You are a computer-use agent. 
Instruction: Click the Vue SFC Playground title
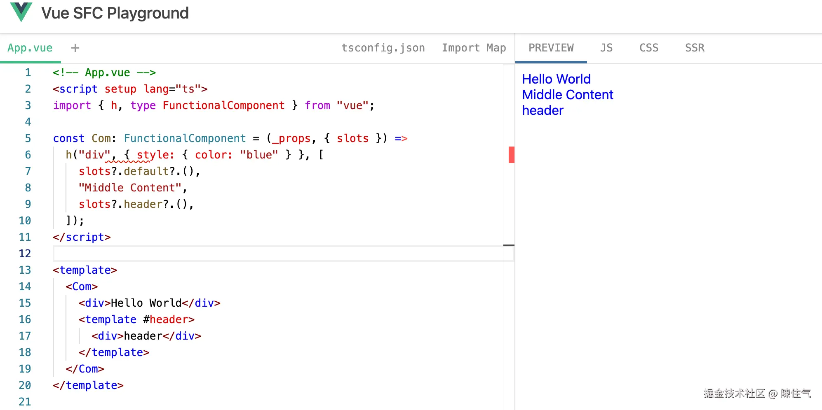[x=115, y=13]
